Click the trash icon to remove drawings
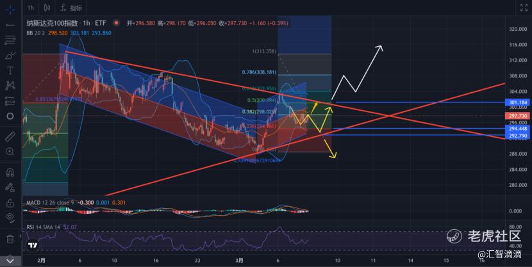Screen dimensions: 532x267 (x=10, y=239)
